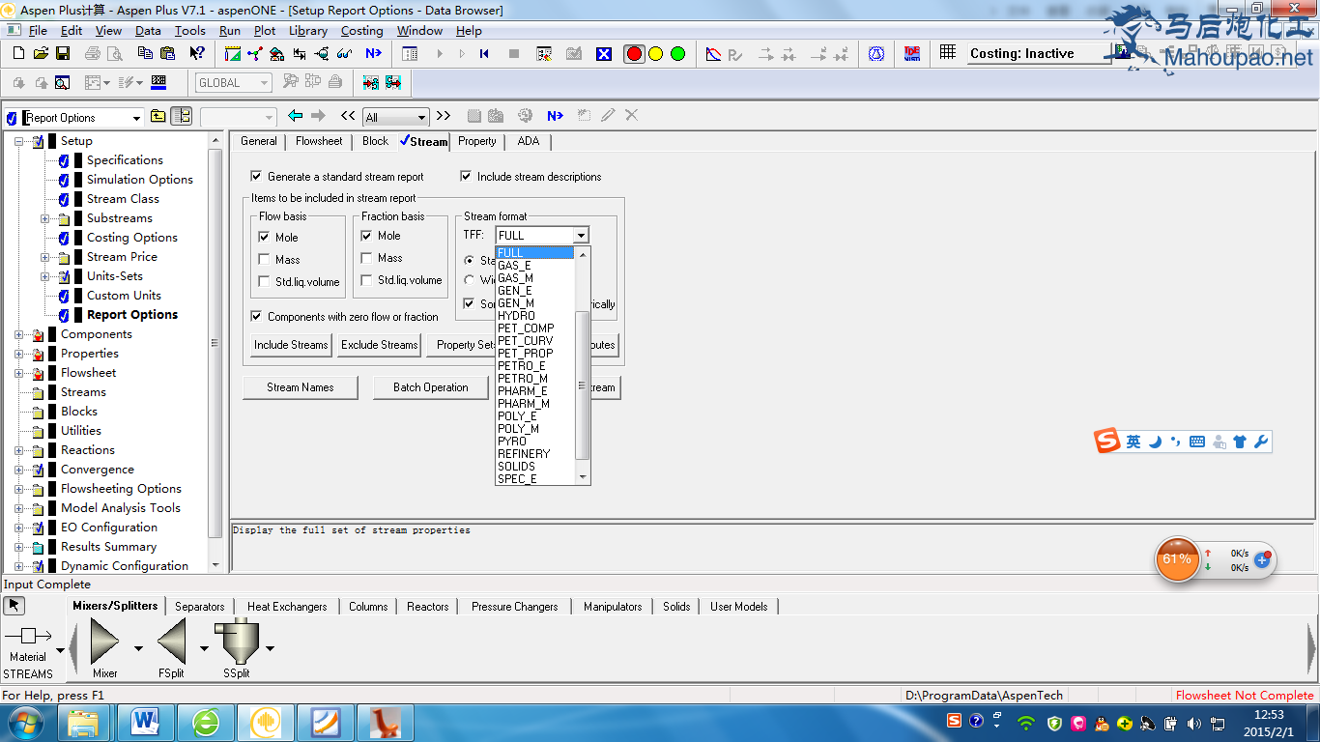Click the select mode pointer icon
This screenshot has height=742, width=1320.
[x=14, y=606]
